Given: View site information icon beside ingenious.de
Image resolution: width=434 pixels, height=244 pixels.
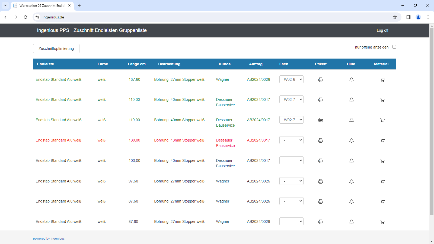Looking at the screenshot, I should [x=37, y=17].
